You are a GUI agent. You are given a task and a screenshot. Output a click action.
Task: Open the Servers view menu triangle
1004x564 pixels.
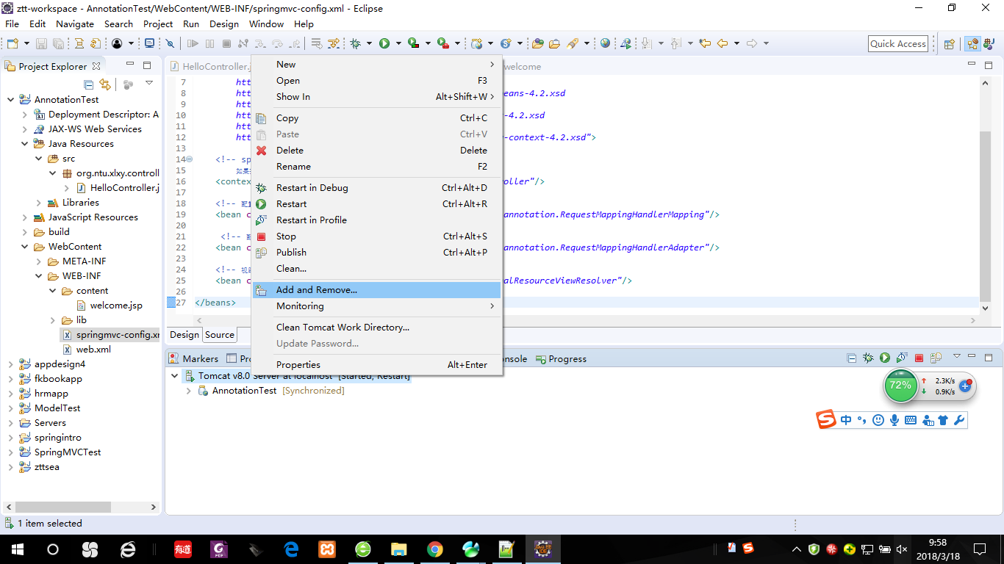tap(957, 356)
